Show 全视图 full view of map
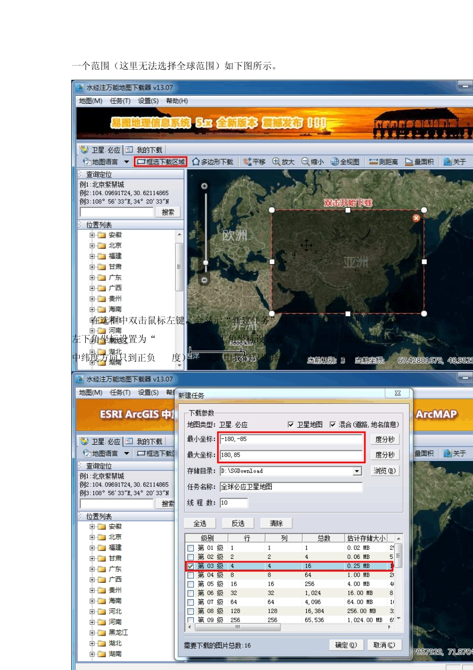Viewport: 473px width, 670px height. click(345, 162)
